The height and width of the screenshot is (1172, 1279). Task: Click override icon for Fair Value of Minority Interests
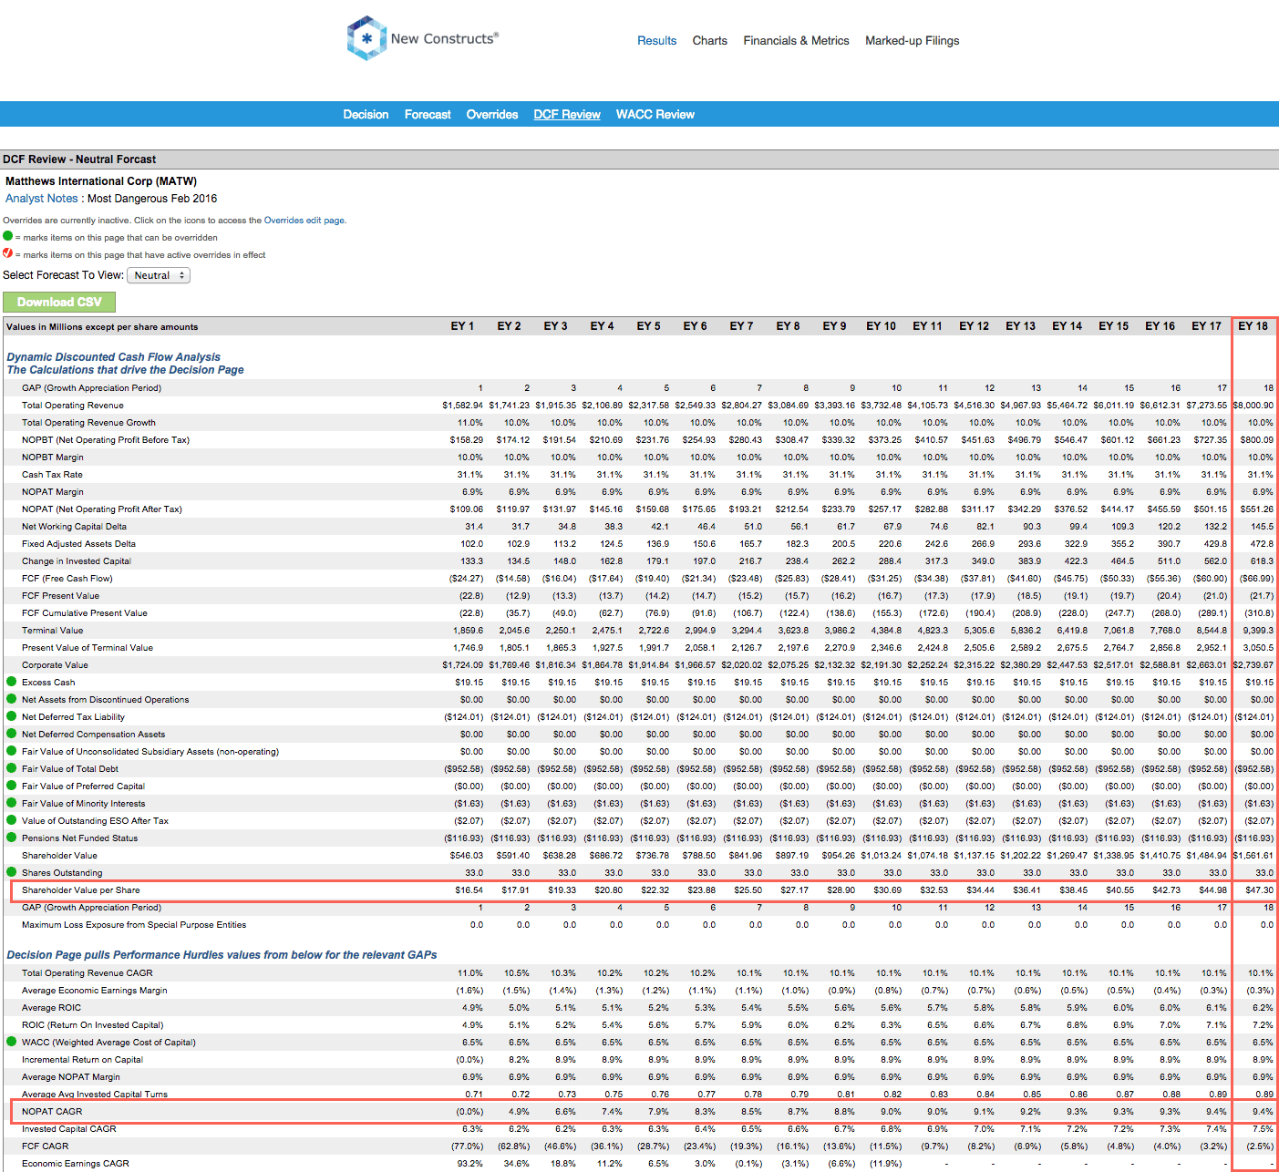point(12,803)
